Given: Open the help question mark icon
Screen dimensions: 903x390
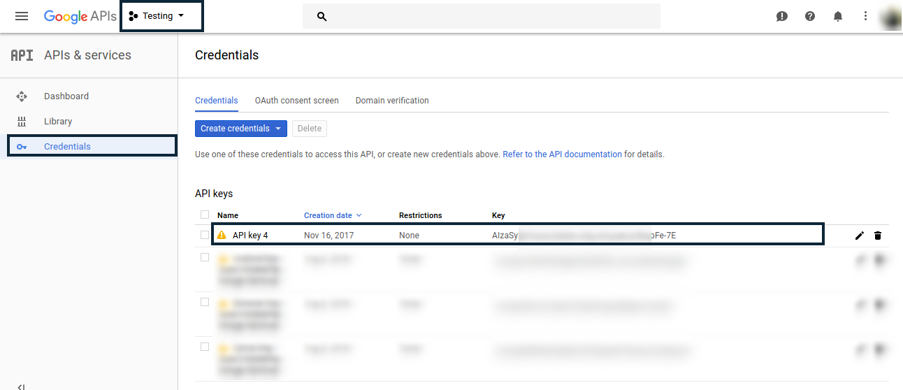Looking at the screenshot, I should click(x=810, y=16).
